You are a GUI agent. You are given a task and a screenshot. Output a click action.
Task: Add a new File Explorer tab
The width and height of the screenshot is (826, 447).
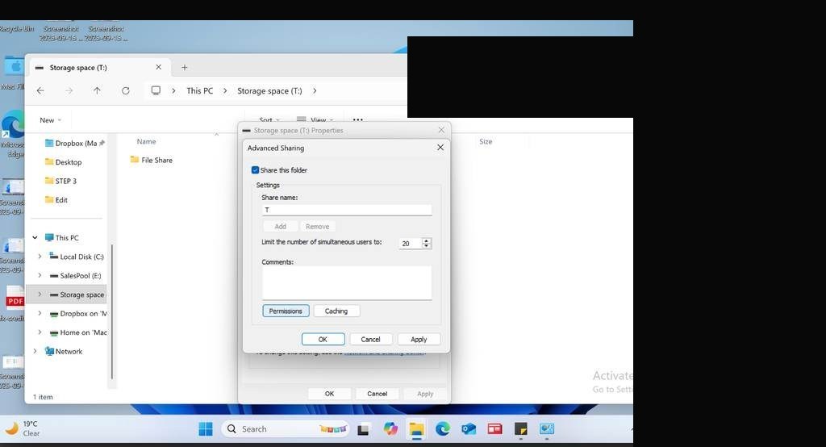click(185, 68)
